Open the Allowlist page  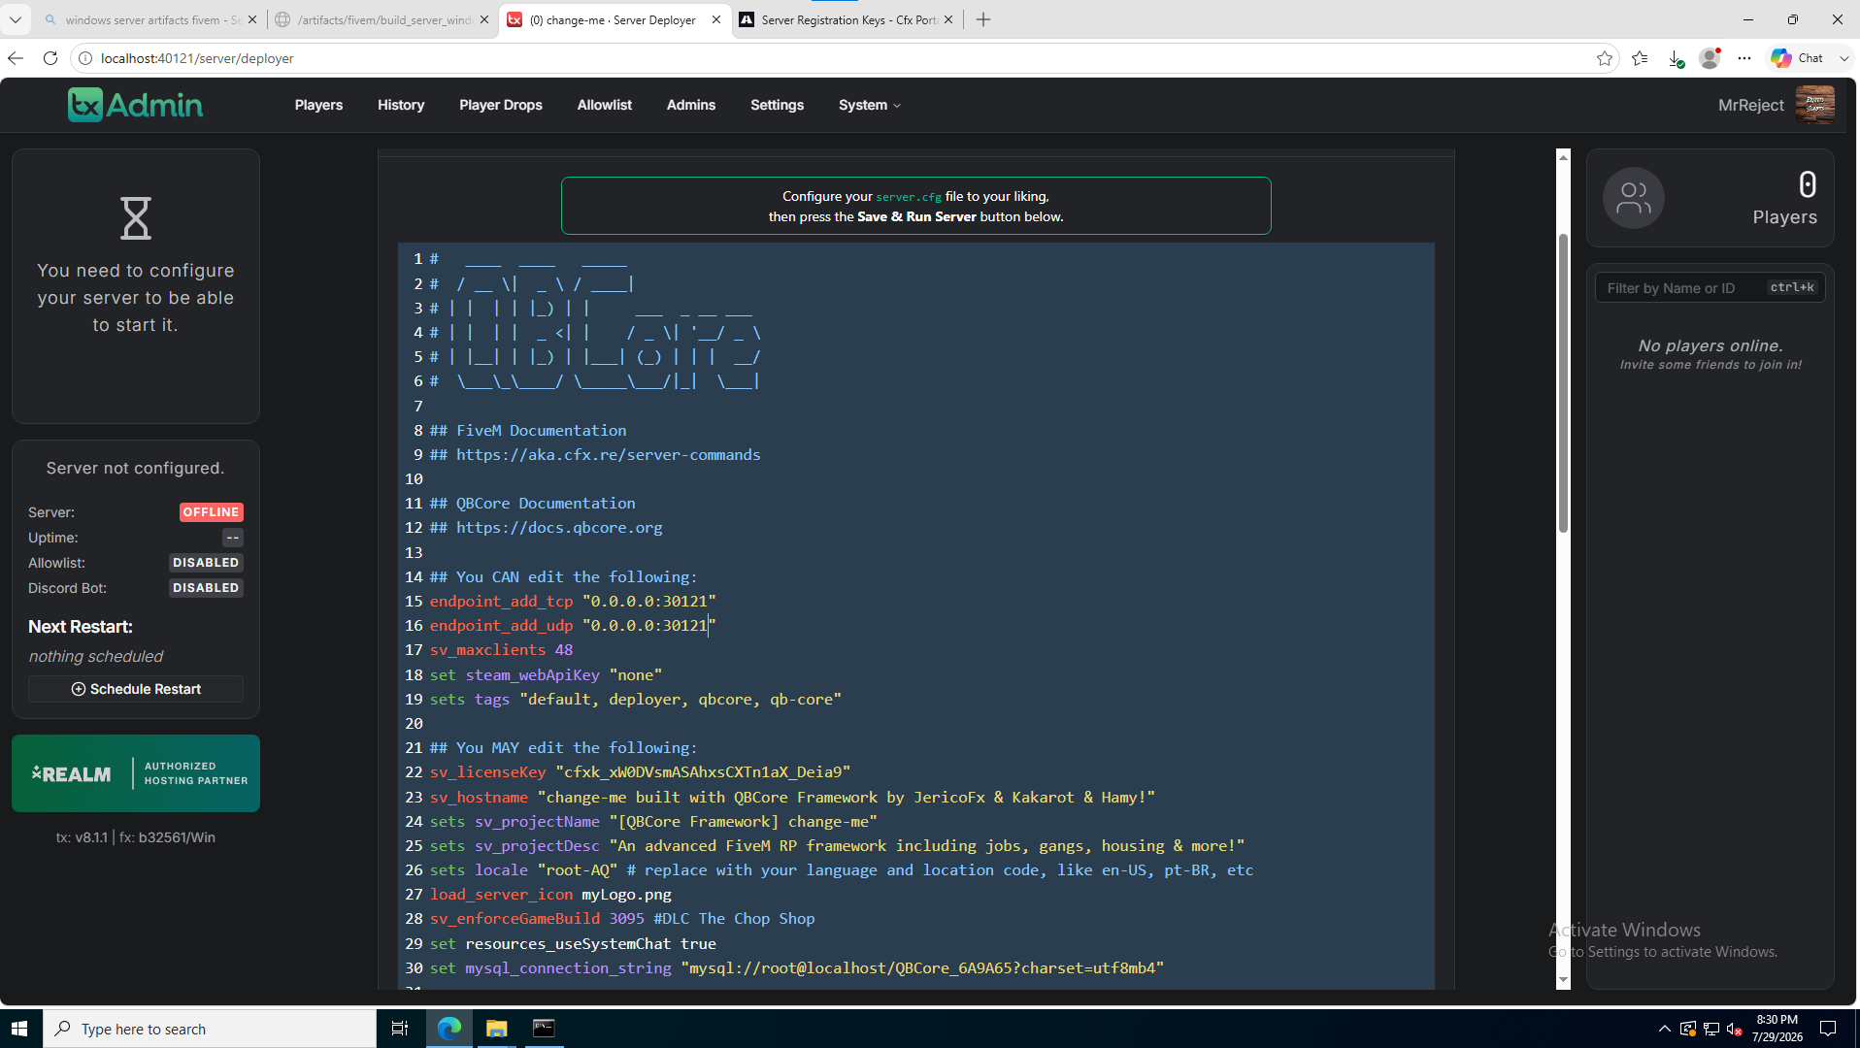click(x=604, y=105)
